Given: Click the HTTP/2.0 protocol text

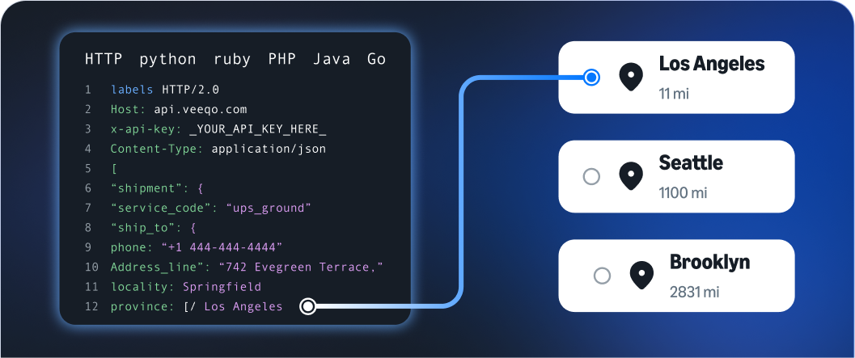Looking at the screenshot, I should coord(190,90).
